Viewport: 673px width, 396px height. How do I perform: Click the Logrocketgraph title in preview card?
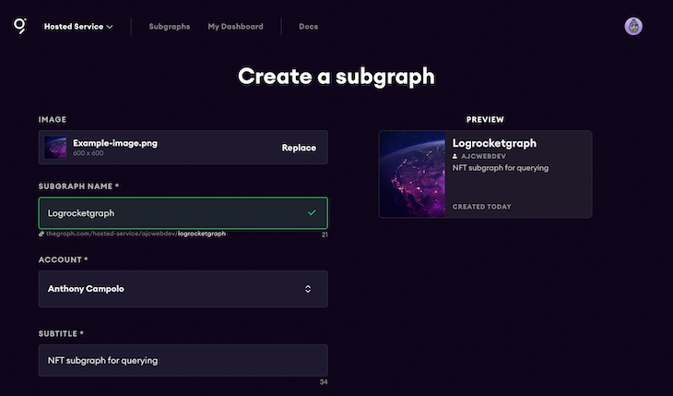coord(494,143)
